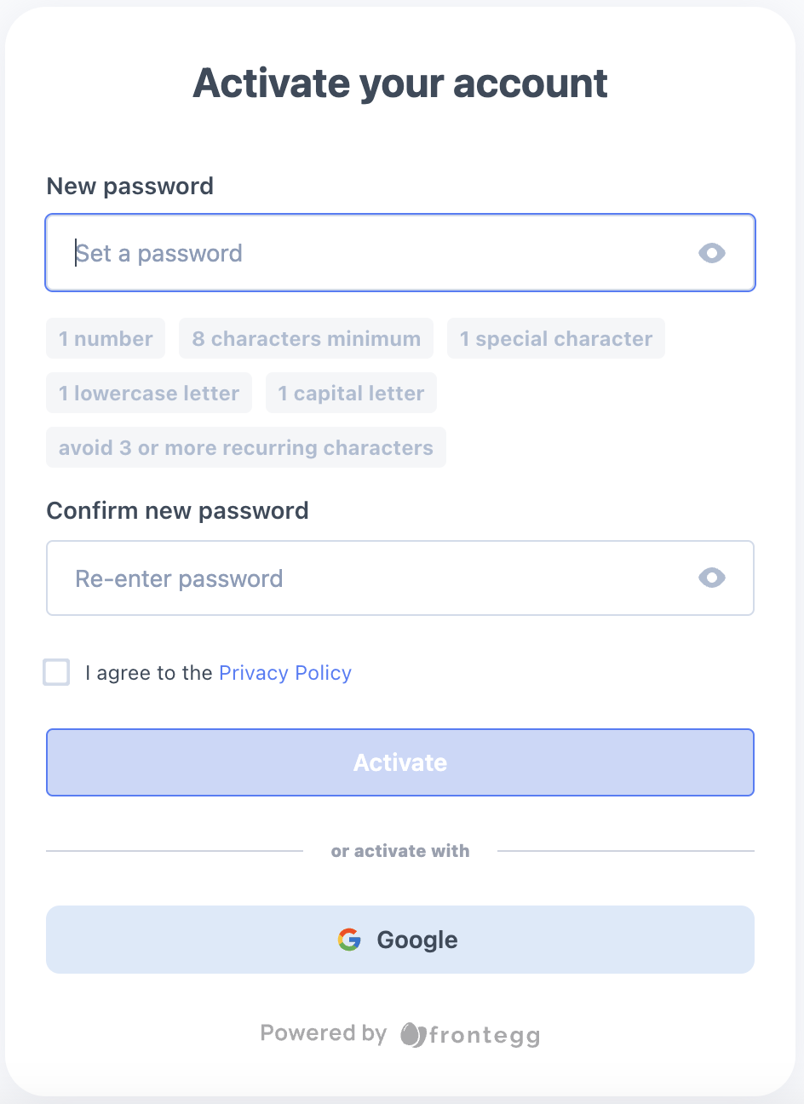Show password in the New password field

[711, 253]
